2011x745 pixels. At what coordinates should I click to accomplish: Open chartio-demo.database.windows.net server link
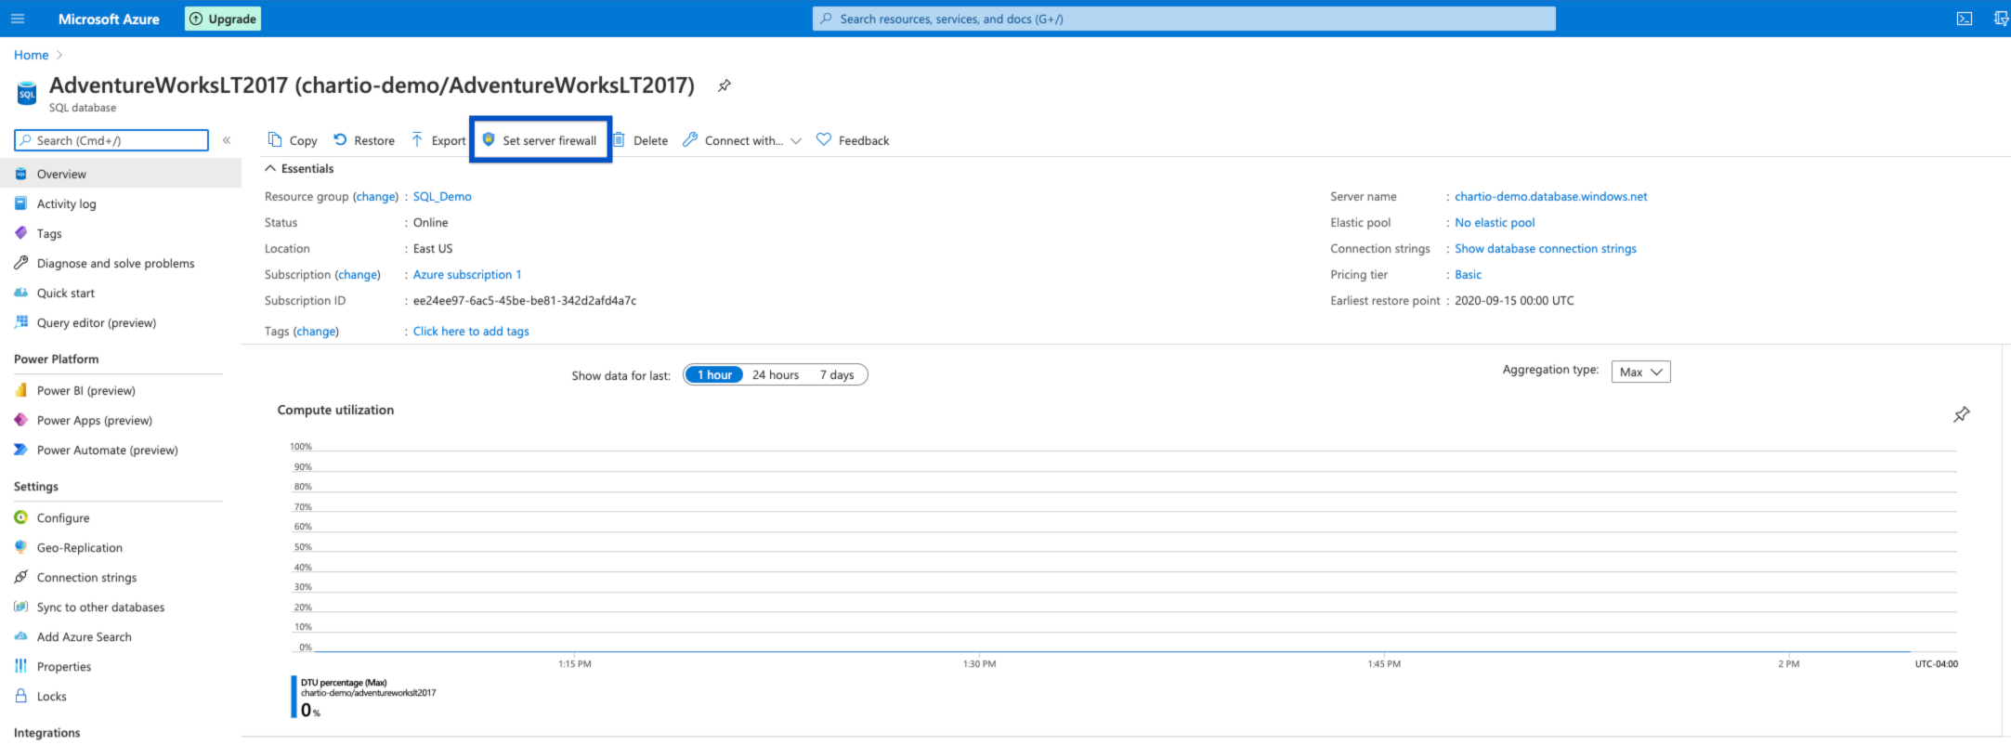(x=1551, y=196)
